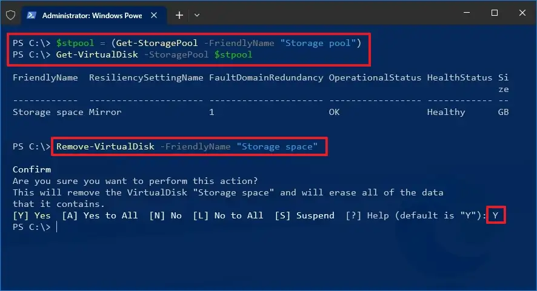
Task: Click the [S] Suspend option text
Action: [304, 215]
